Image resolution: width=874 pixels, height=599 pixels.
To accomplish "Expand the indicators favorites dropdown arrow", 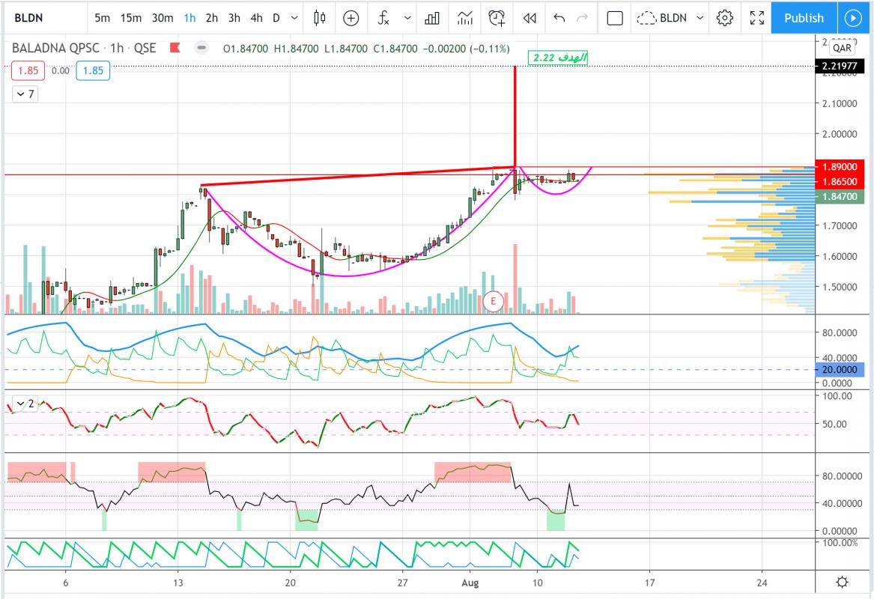I will (x=407, y=18).
